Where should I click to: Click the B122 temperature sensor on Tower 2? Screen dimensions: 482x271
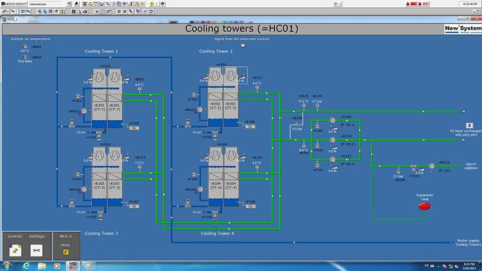tap(257, 87)
